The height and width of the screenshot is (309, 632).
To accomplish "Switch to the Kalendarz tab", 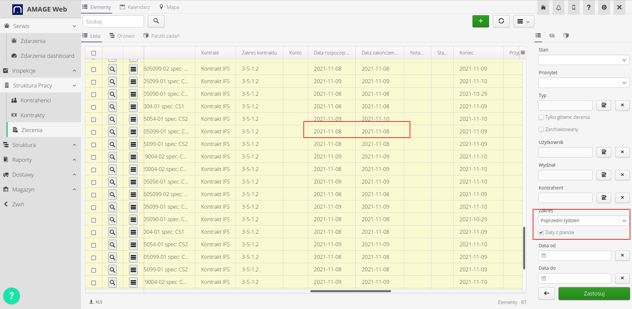I will [135, 7].
